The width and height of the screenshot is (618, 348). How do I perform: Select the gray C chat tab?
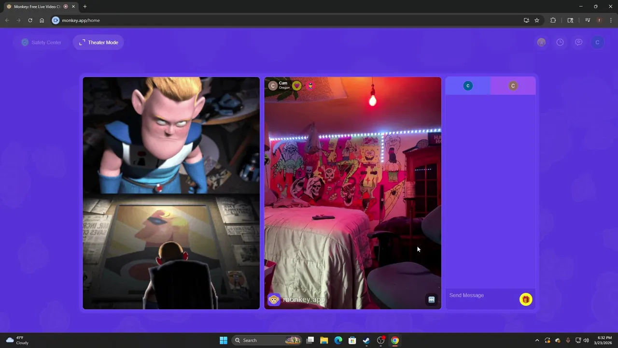click(513, 86)
